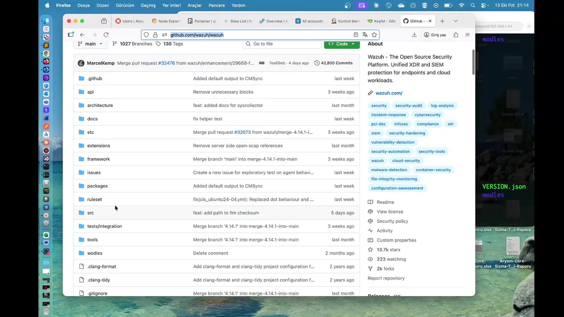Click the page vertical scrollbar thumb
The width and height of the screenshot is (564, 317).
tap(474, 62)
